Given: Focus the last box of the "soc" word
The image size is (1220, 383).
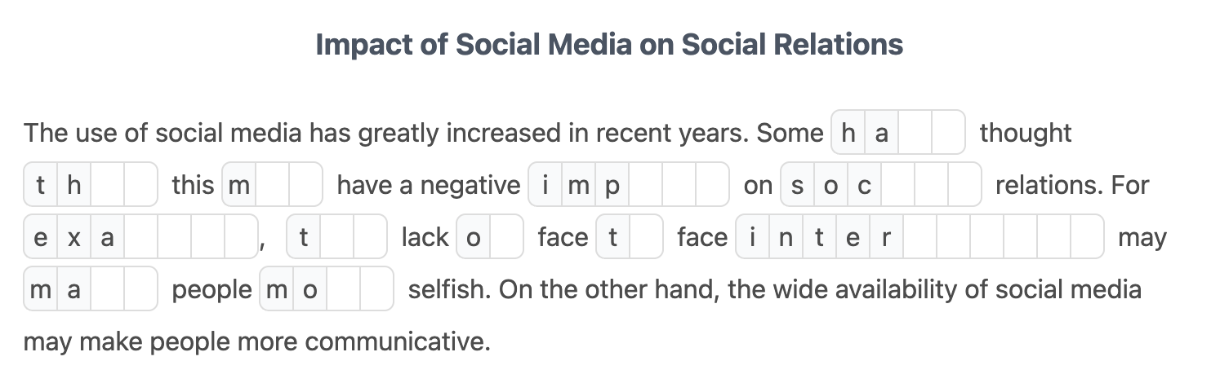Looking at the screenshot, I should (x=964, y=185).
